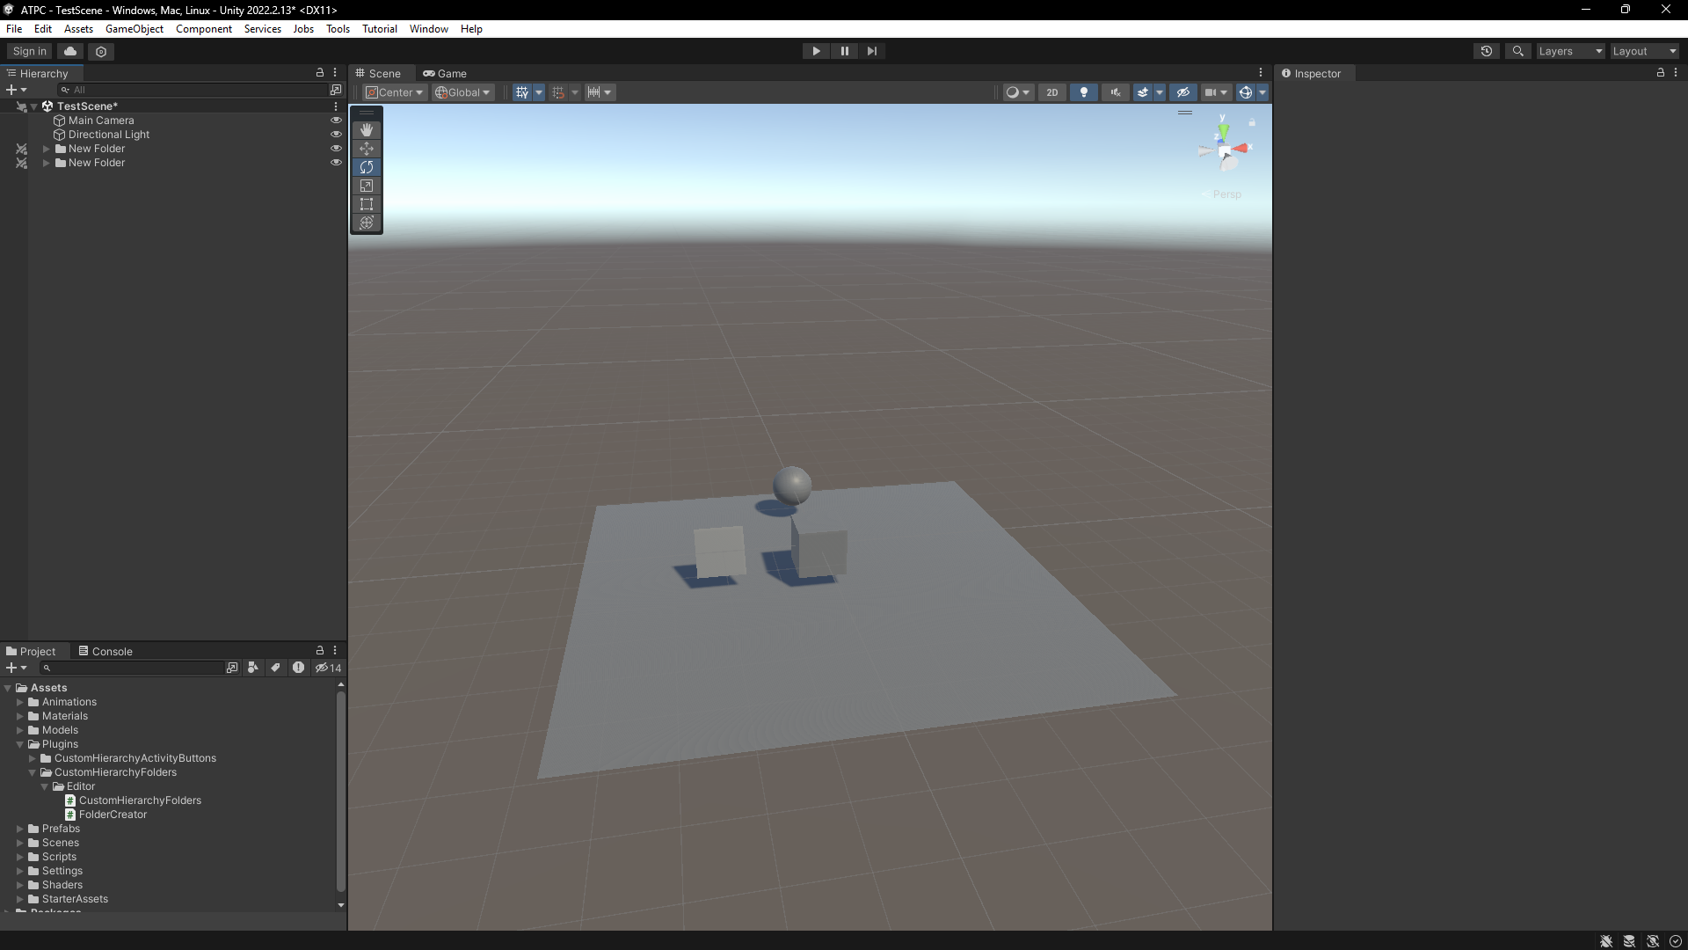1688x950 pixels.
Task: Press the Play button to run scene
Action: pyautogui.click(x=816, y=51)
